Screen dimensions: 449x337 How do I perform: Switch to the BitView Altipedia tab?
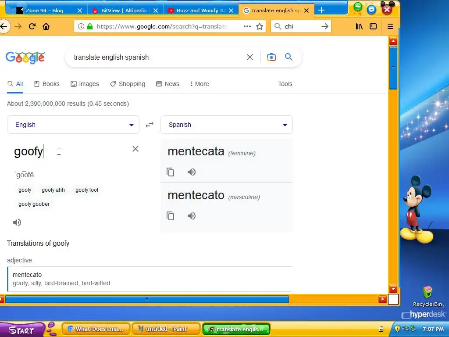pos(124,11)
